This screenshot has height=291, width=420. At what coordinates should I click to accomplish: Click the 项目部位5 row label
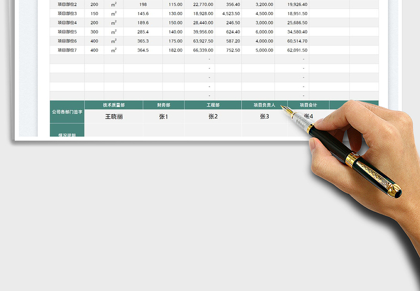[x=67, y=31]
